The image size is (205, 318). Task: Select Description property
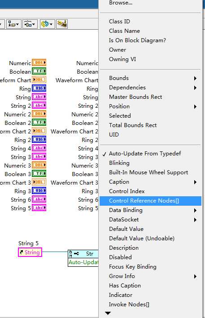pyautogui.click(x=150, y=248)
